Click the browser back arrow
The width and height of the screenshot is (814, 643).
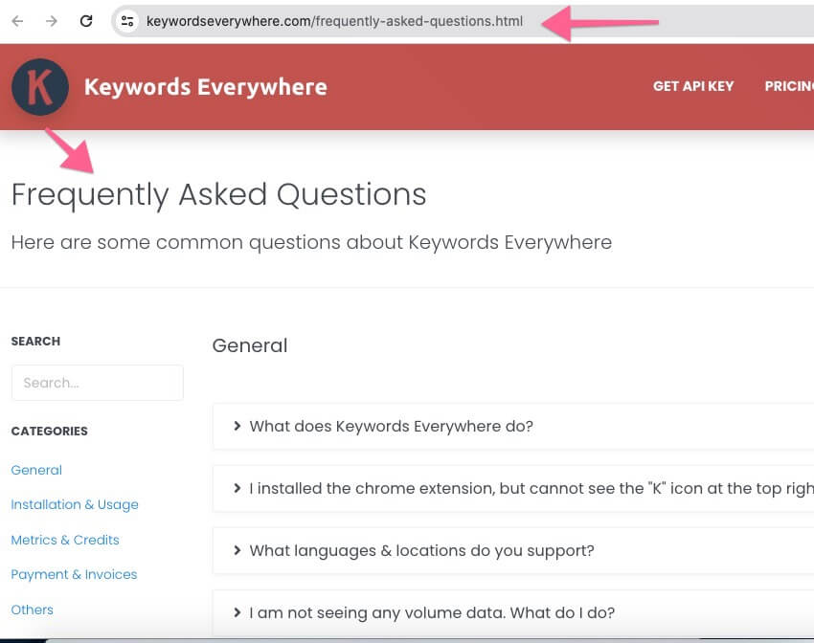17,21
